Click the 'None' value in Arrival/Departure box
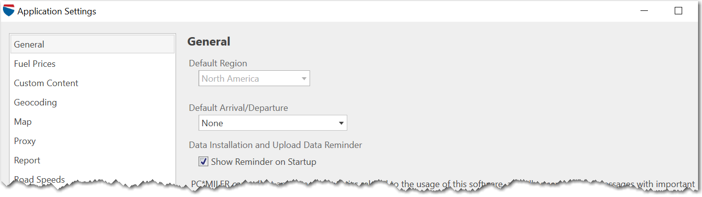Screen dimensions: 702x197 [x=212, y=123]
